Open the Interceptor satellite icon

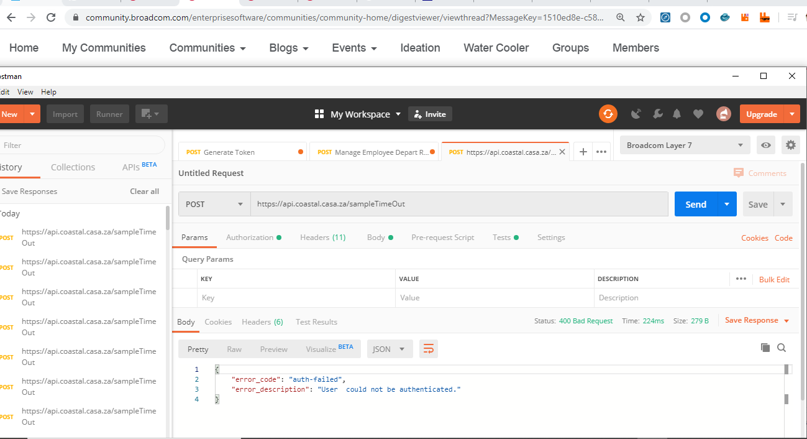(x=636, y=114)
